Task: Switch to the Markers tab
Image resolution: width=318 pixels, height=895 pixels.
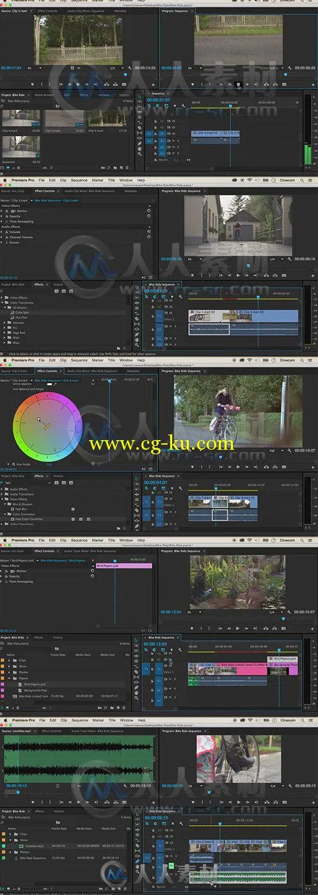Action: pos(104,94)
